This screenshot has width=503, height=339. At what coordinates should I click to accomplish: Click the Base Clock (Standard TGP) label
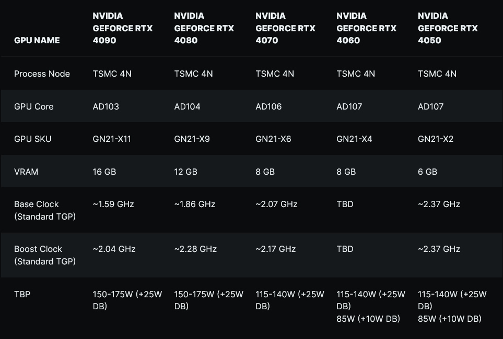(x=45, y=210)
